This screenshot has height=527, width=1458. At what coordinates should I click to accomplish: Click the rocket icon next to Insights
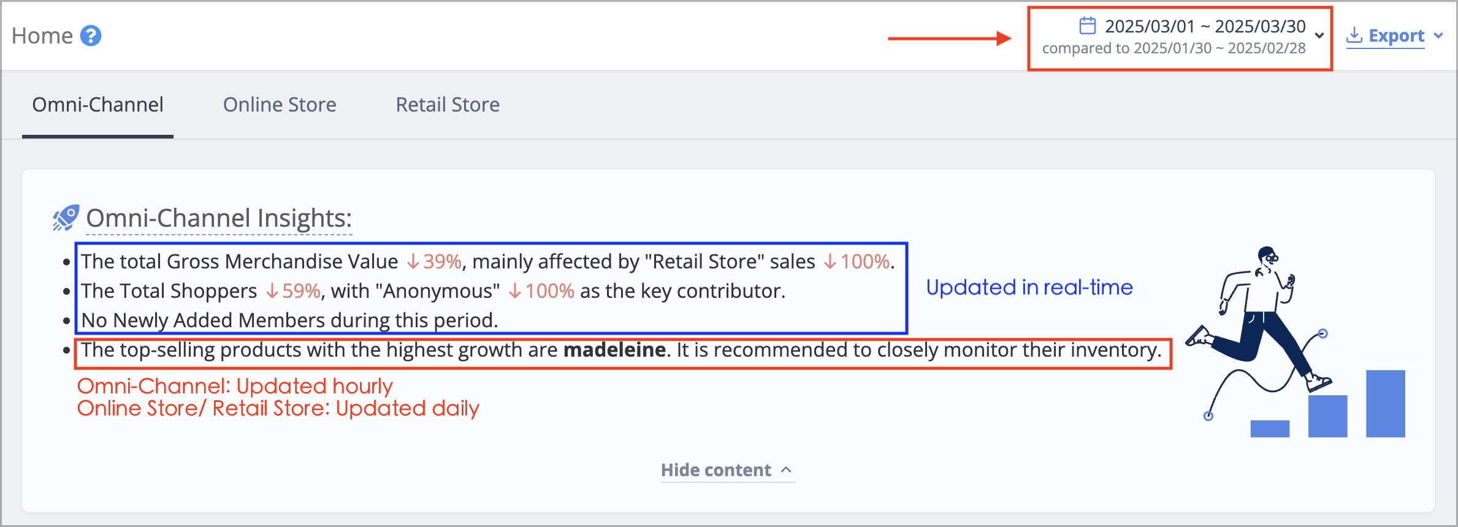66,218
